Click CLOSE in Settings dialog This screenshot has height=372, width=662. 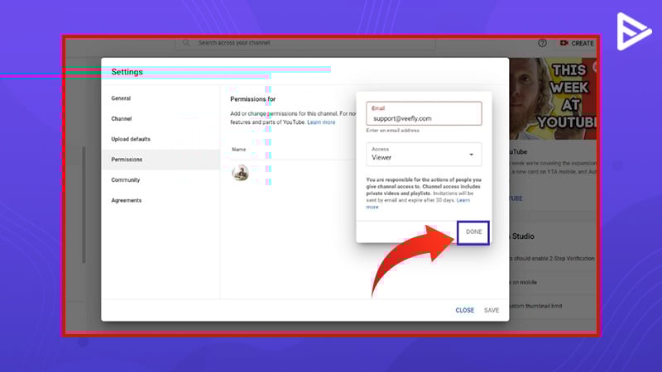(x=464, y=310)
